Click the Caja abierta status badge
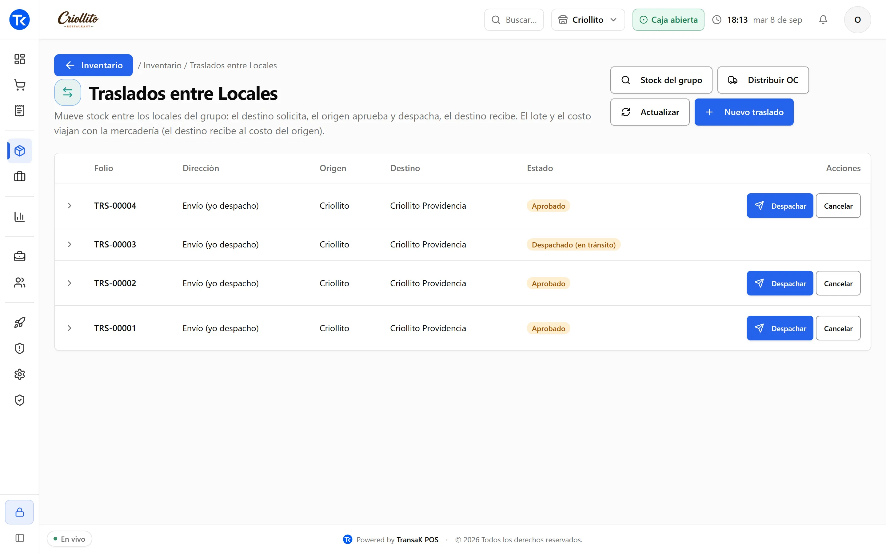The height and width of the screenshot is (554, 886). 668,20
